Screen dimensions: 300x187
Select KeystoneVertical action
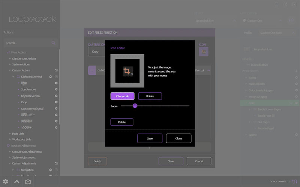point(31,96)
